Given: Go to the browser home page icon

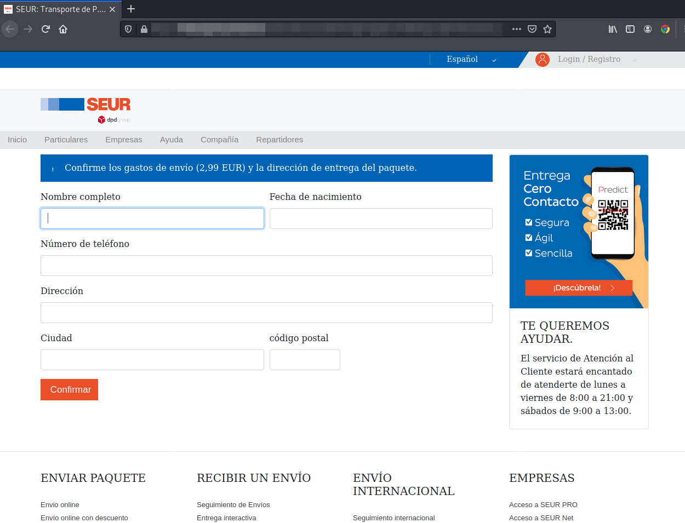Looking at the screenshot, I should (x=63, y=29).
